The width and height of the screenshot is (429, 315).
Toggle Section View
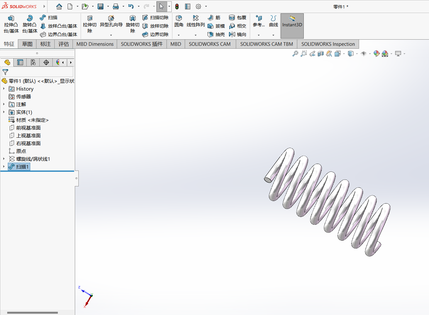tap(321, 54)
